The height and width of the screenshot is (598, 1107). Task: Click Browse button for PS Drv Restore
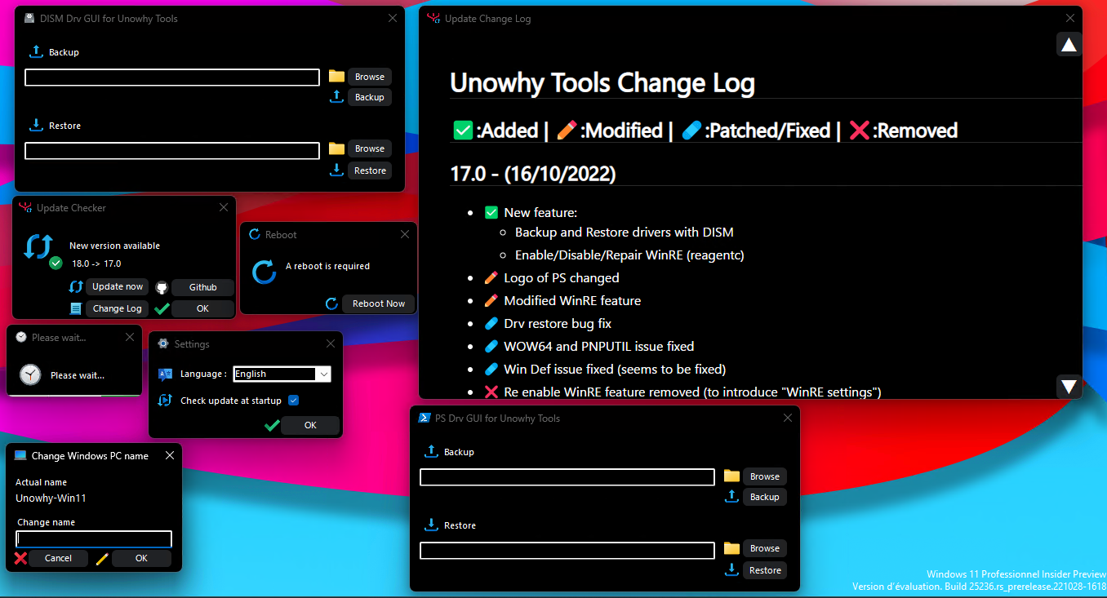click(765, 548)
